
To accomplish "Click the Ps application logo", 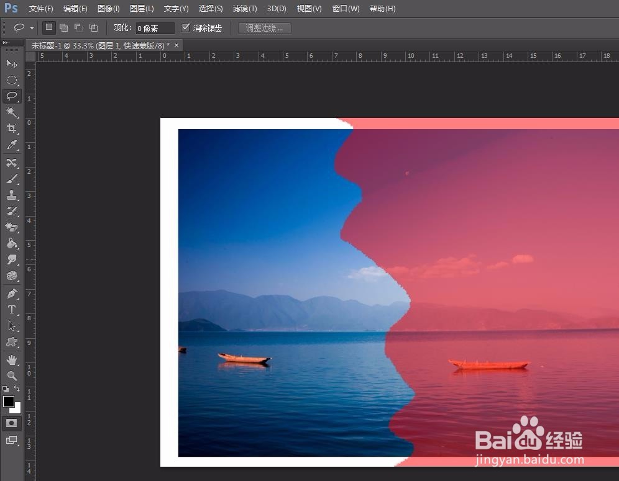I will click(x=11, y=8).
